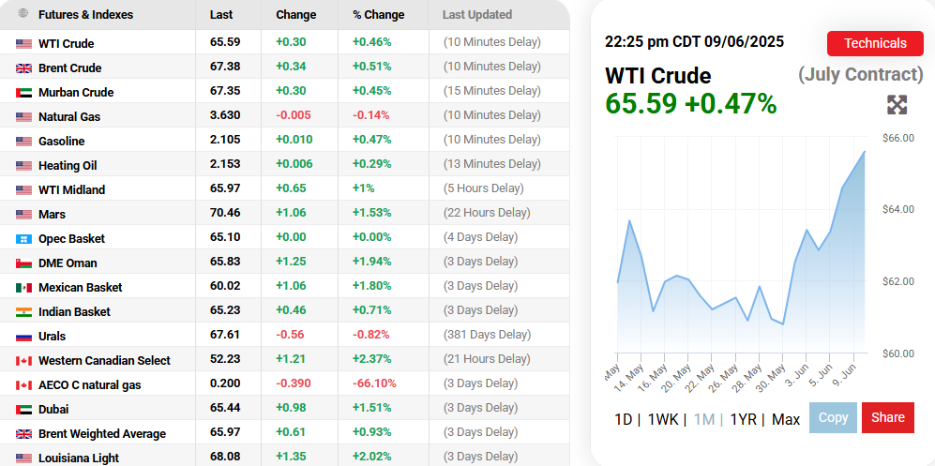This screenshot has height=466, width=935.
Task: Select the 1M chart range
Action: 704,419
